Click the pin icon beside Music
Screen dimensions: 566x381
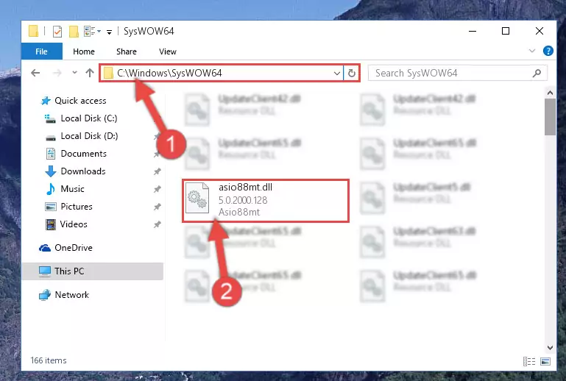click(157, 189)
